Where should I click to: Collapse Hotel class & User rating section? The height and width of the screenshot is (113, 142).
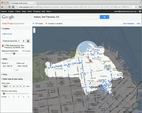click(x=12, y=79)
